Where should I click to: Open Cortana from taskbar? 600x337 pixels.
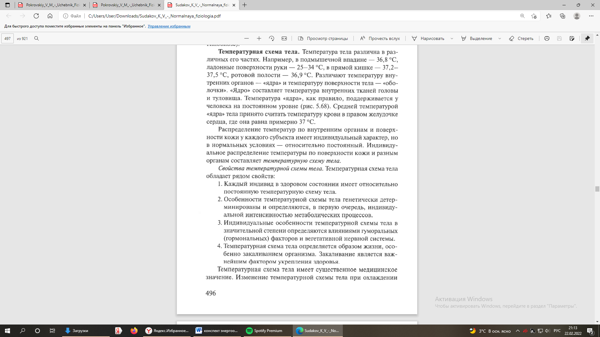coord(37,331)
